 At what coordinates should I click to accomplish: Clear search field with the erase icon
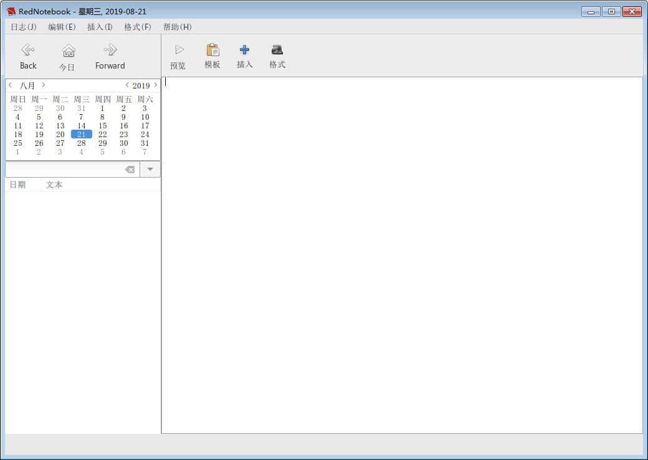[130, 170]
